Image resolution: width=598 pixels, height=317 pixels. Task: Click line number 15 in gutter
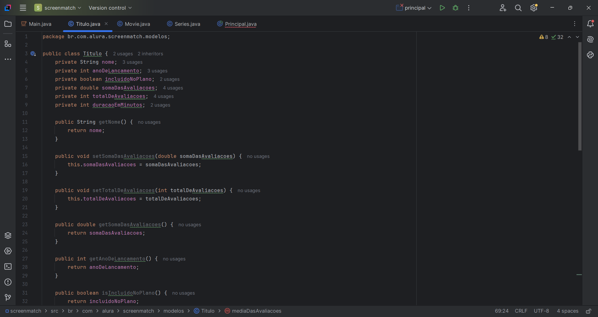[x=25, y=156]
